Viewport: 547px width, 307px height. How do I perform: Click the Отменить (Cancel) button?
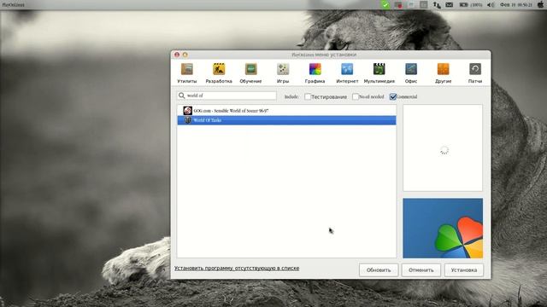click(x=421, y=270)
